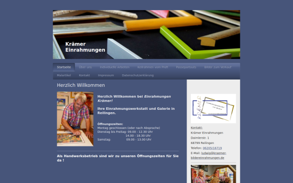Image resolution: width=293 pixels, height=183 pixels.
Task: Click the Daimlerstr. 1 address line
Action: pyautogui.click(x=200, y=138)
